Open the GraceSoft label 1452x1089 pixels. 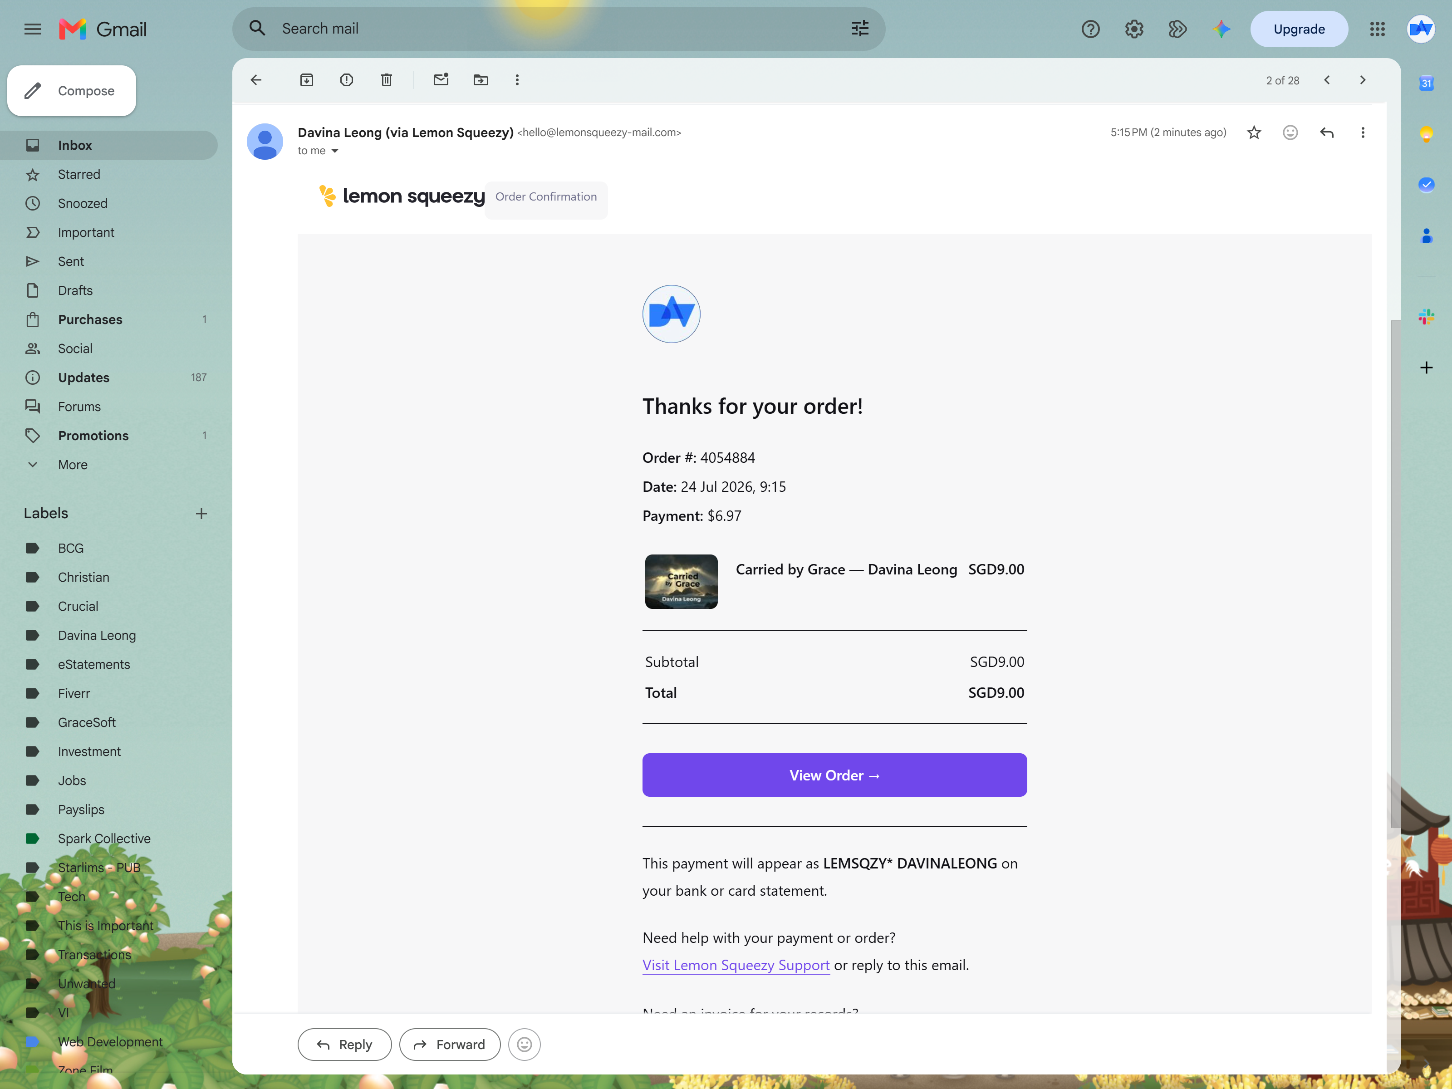pos(109,722)
